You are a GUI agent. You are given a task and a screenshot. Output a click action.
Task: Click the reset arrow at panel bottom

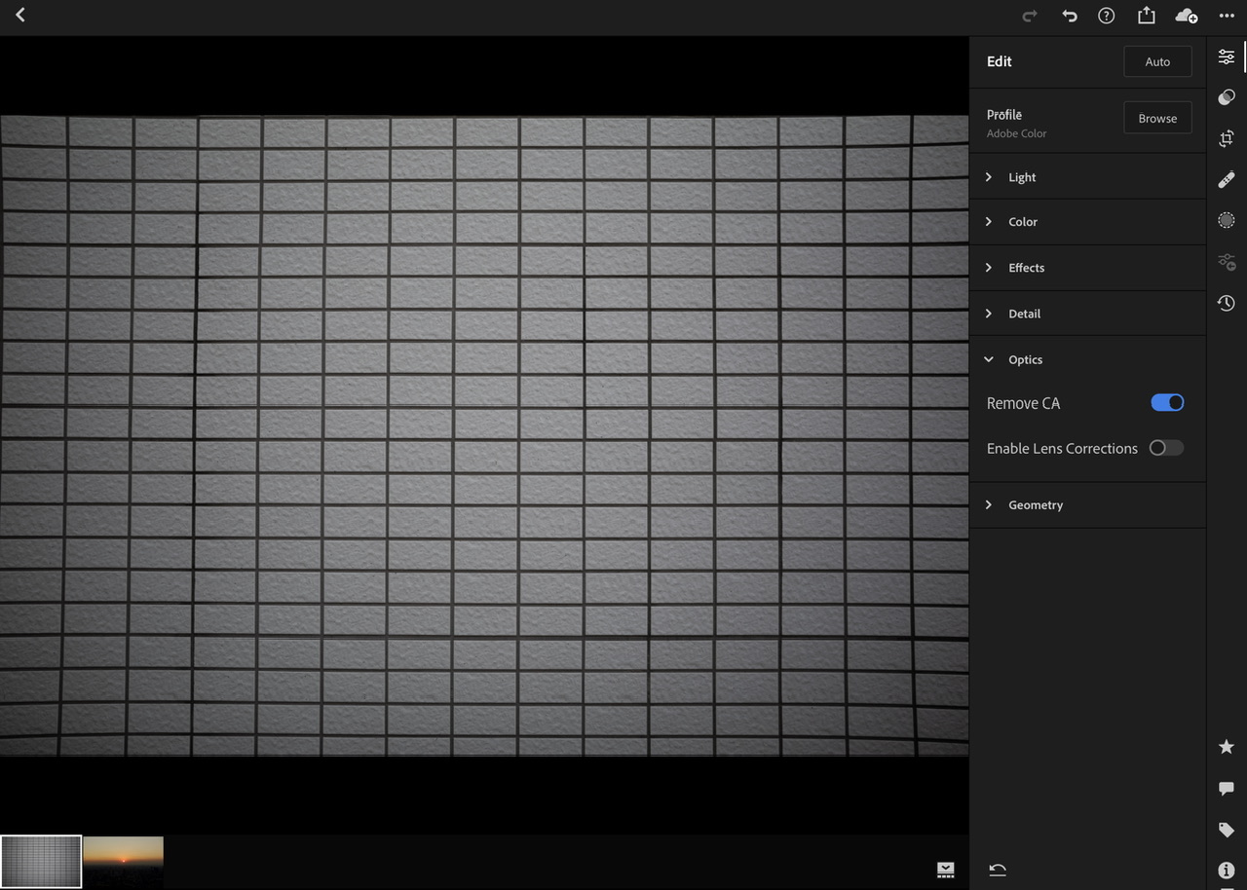point(998,870)
